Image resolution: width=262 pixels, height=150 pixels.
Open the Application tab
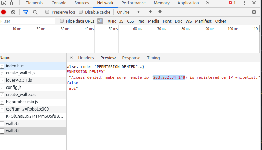(x=188, y=3)
